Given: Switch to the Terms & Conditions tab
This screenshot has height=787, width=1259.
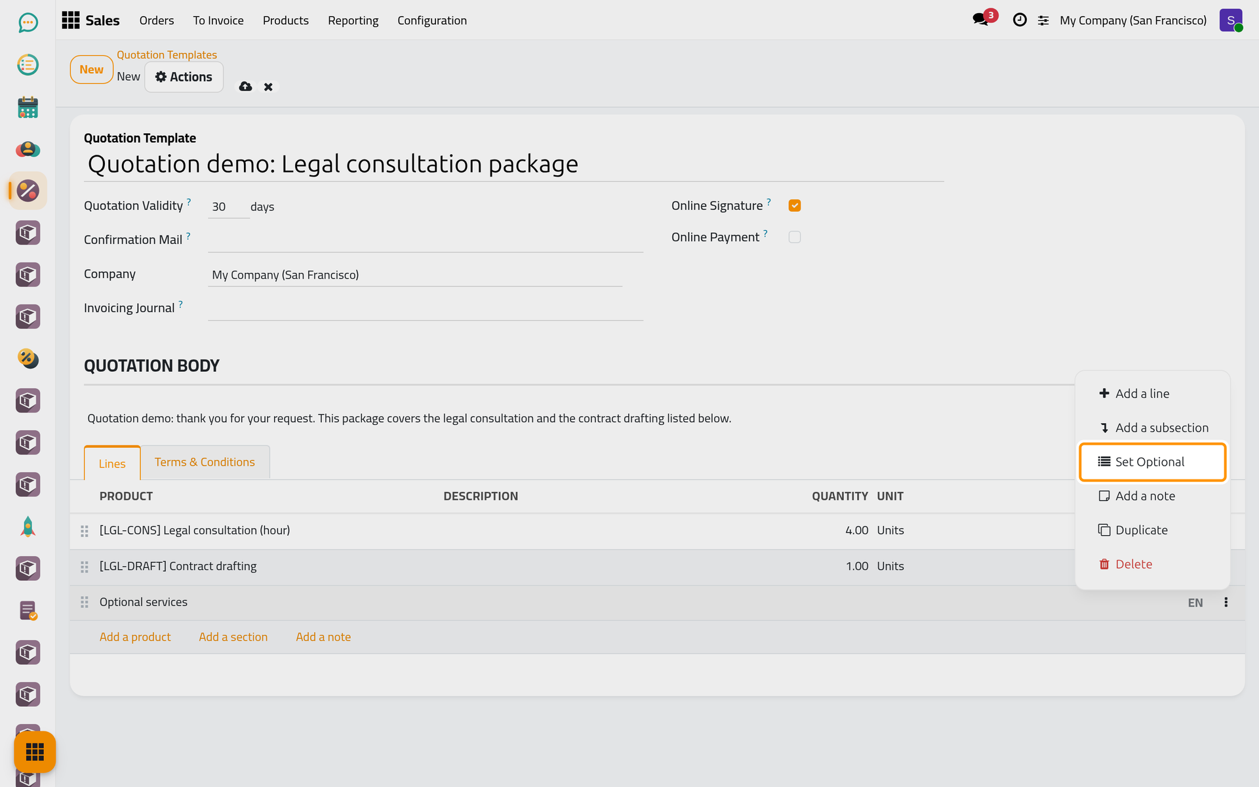Looking at the screenshot, I should tap(205, 462).
